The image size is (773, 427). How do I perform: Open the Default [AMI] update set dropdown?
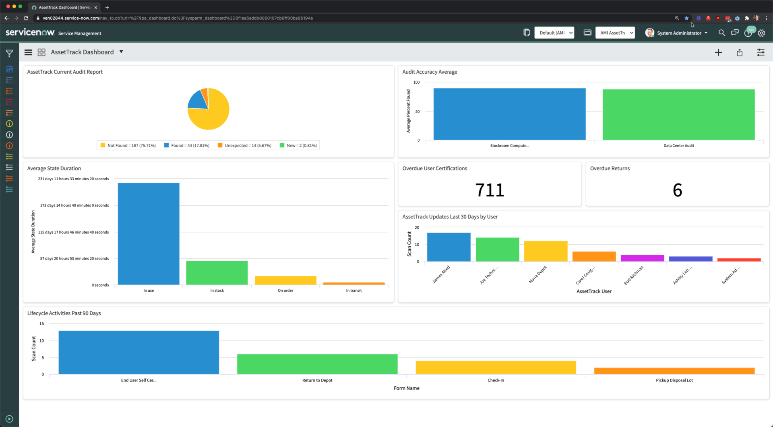(x=554, y=33)
